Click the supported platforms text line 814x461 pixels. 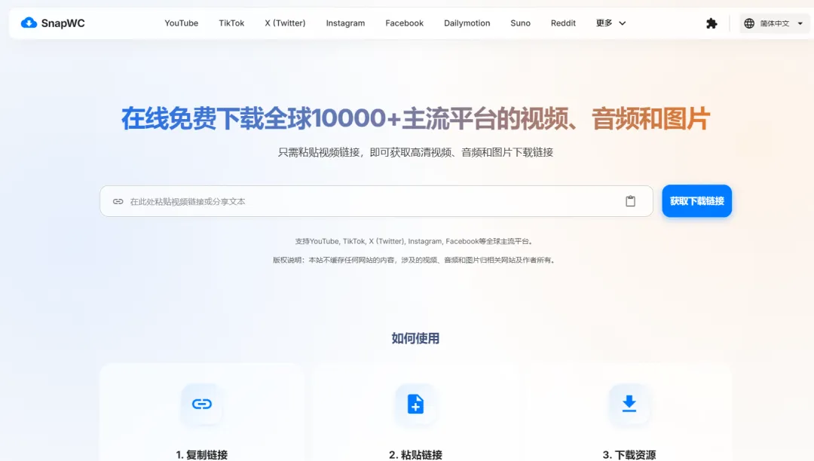point(415,242)
